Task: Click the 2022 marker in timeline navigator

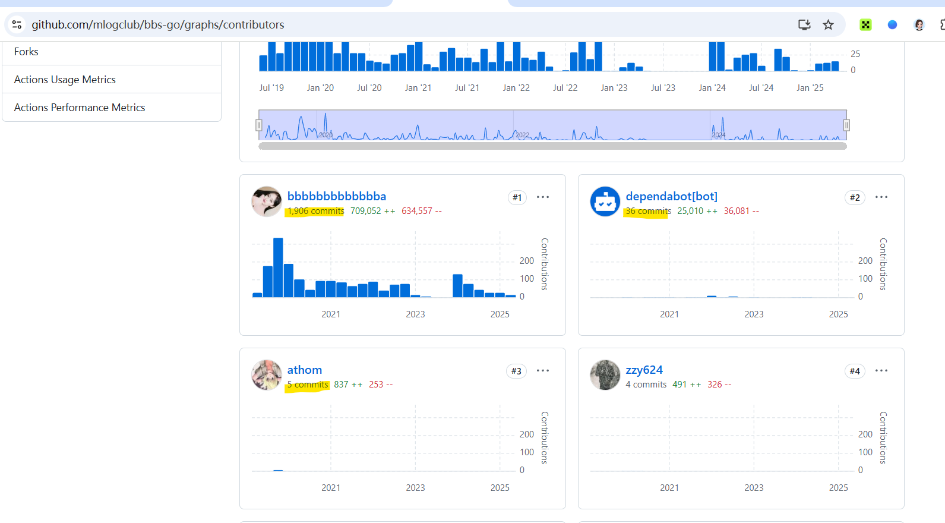Action: click(x=522, y=135)
